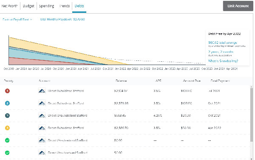The width and height of the screenshot is (255, 160).
Task: Click the first Direct Subsidized Stafford lender logo
Action: pos(42,91)
